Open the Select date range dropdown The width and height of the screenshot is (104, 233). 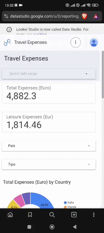(x=49, y=74)
